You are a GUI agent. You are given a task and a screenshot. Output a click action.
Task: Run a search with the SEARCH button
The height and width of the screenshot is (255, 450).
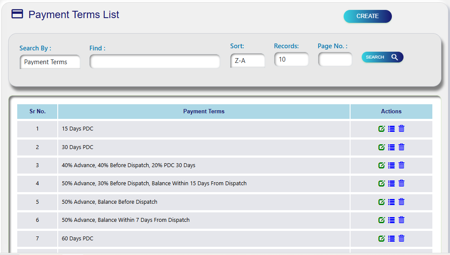click(x=382, y=57)
